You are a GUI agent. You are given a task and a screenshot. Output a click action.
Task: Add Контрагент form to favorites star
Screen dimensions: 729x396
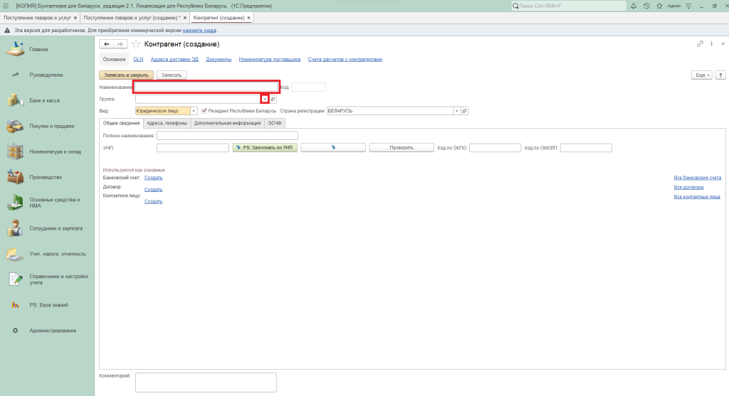[136, 44]
